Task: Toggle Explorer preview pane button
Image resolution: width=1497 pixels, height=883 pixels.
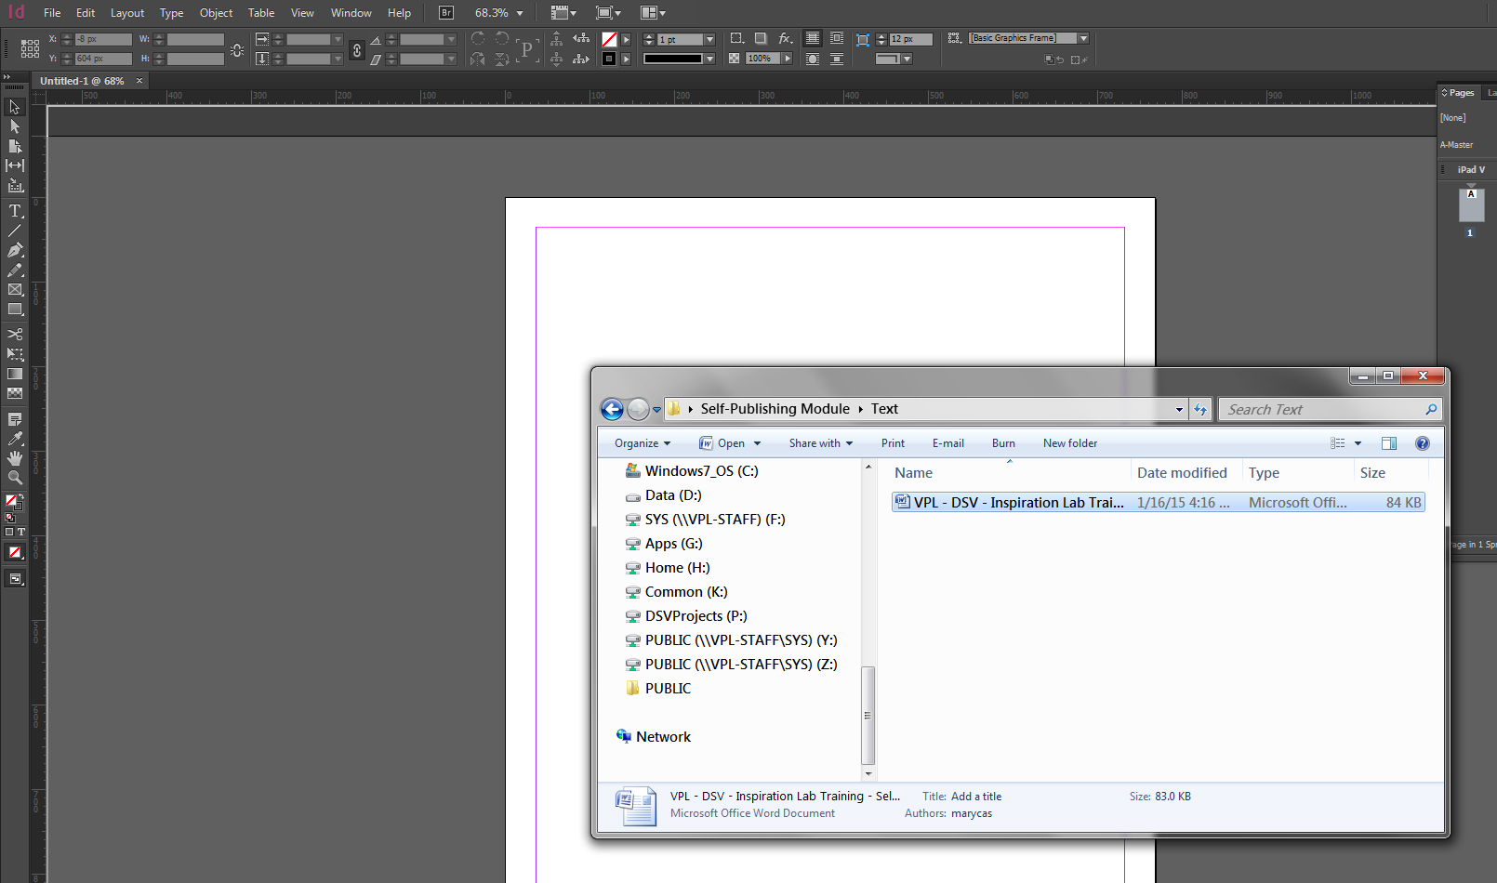Action: point(1389,443)
